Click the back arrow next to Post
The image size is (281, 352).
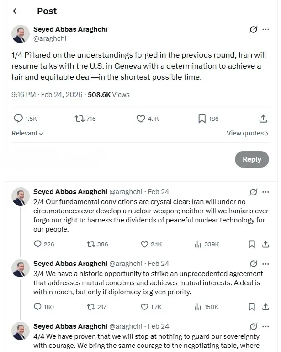coord(16,11)
